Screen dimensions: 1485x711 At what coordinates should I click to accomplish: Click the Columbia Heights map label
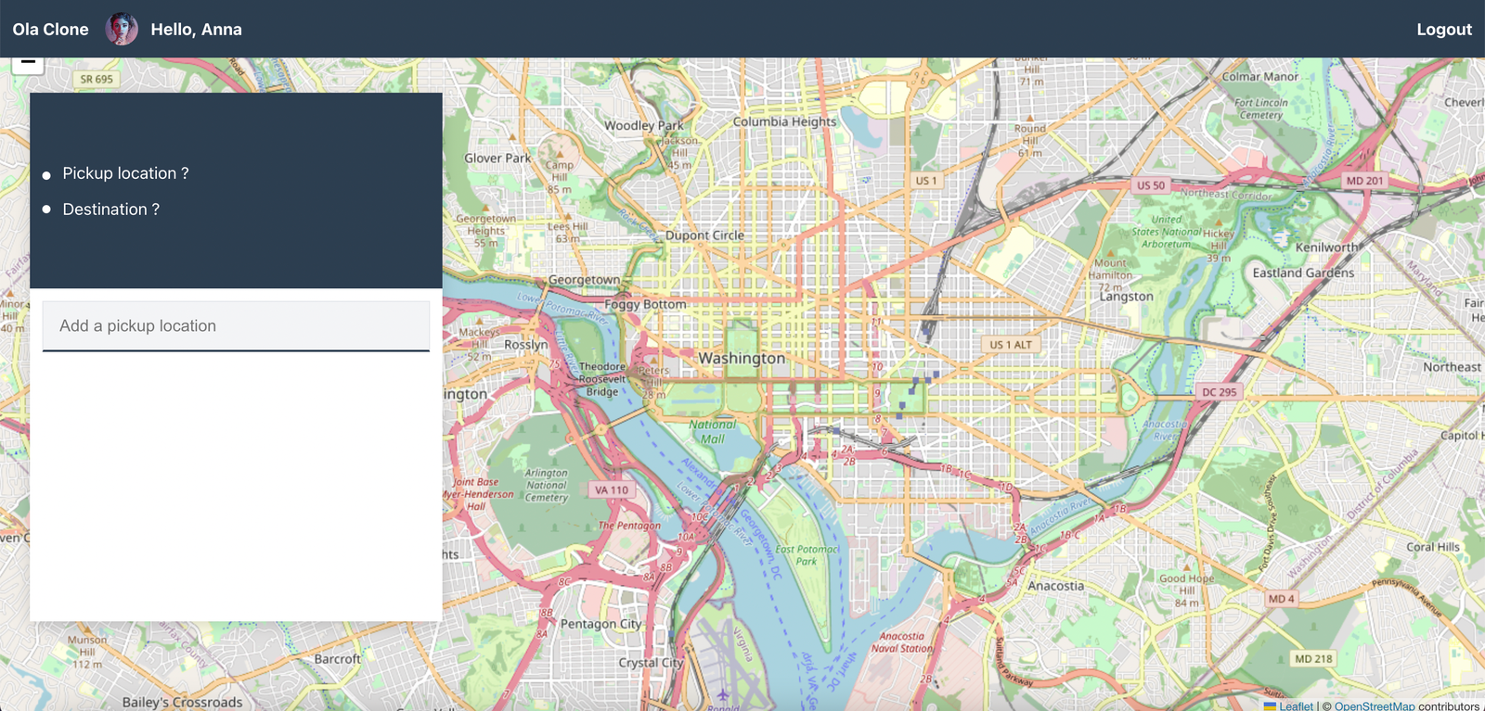pos(784,121)
